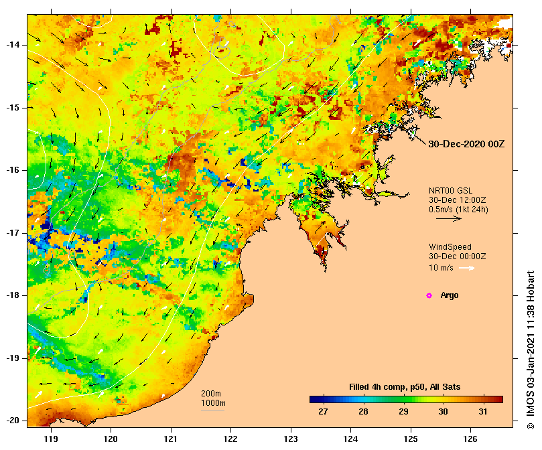Click colorbar tick label '31'
This screenshot has height=450, width=542.
point(483,412)
